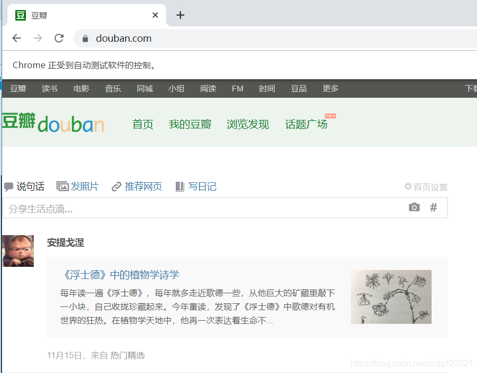Click the 说句话 label
The height and width of the screenshot is (373, 477).
[31, 186]
